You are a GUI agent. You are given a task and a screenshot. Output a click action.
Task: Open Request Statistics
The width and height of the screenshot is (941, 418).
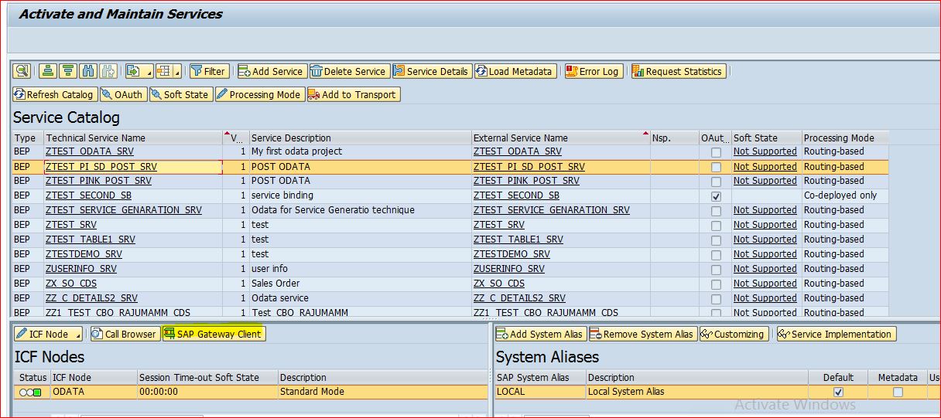click(677, 71)
